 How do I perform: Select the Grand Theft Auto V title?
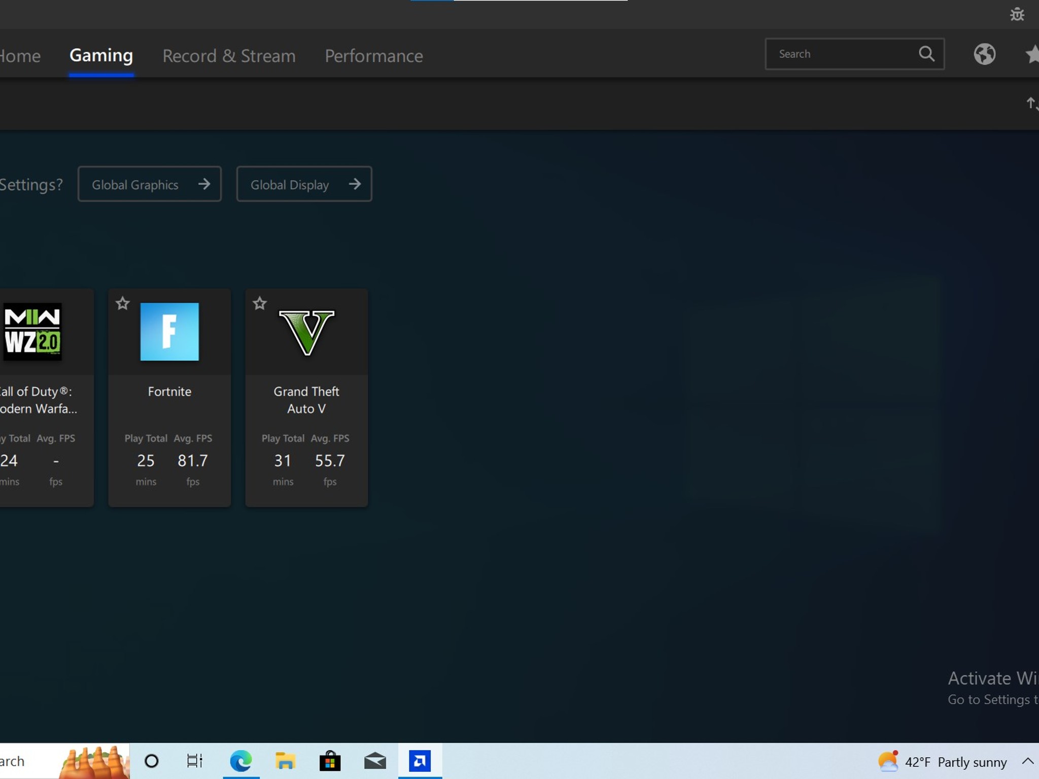306,400
